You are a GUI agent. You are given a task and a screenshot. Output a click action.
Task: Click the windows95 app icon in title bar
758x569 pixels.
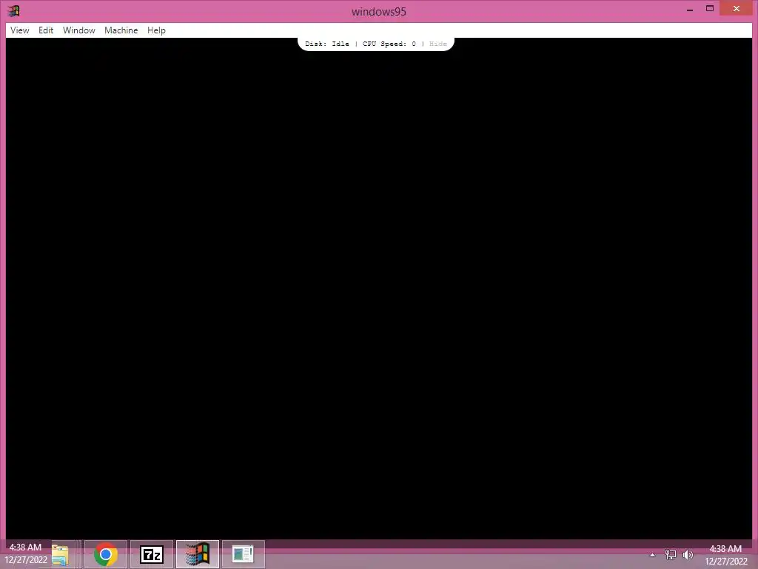coord(13,10)
